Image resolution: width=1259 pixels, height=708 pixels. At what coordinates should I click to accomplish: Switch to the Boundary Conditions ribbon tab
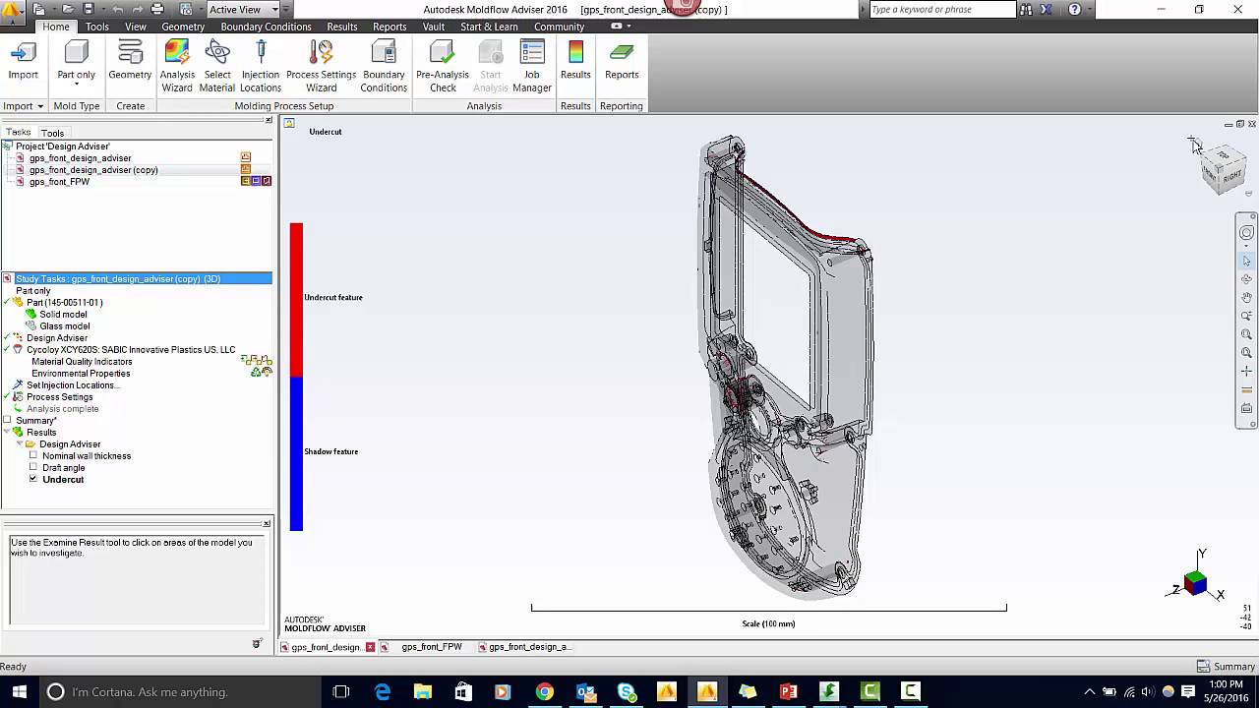pos(266,27)
